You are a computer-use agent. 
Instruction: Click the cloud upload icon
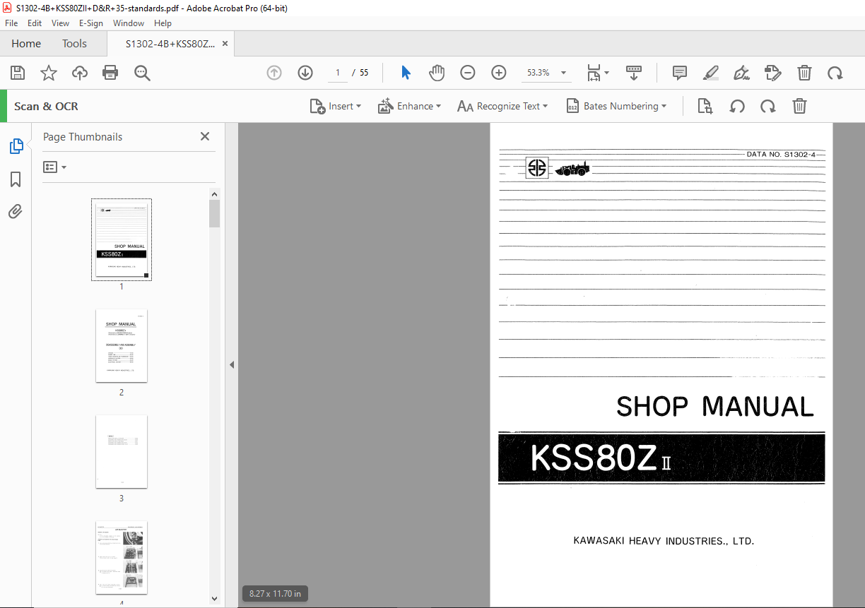click(80, 73)
